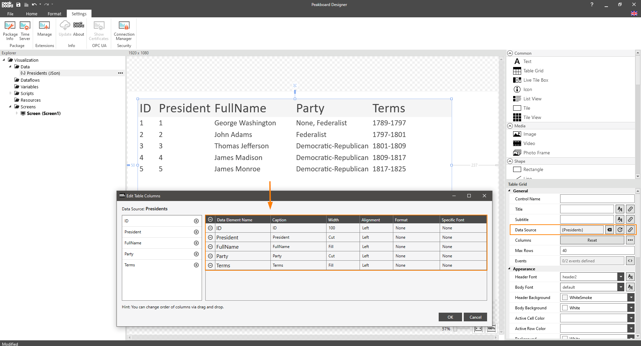Click the White Body Background swatch

coord(565,308)
